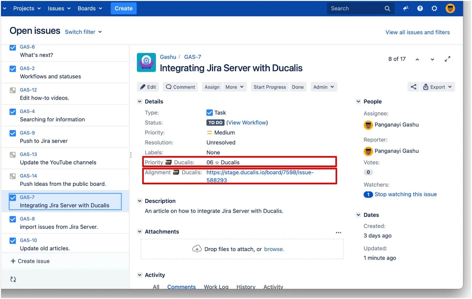
Task: Follow the View all issues and filters link
Action: pyautogui.click(x=417, y=32)
